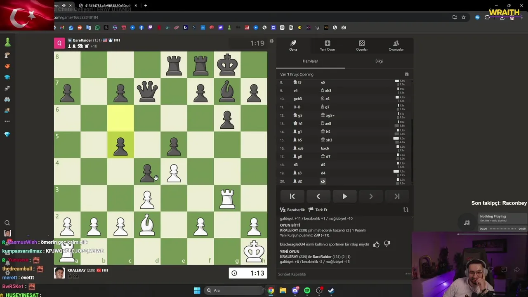Click KRALERAY's profile avatar

[59, 273]
